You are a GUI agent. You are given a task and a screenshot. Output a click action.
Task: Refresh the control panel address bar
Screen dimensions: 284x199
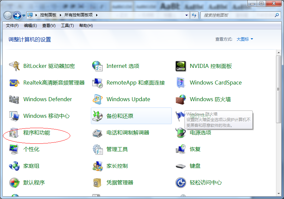(194, 15)
